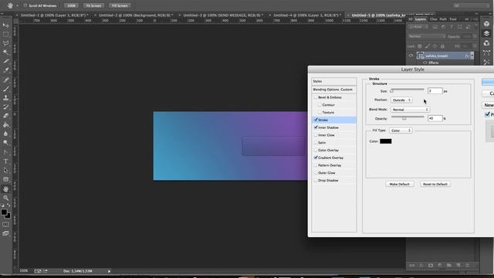
Task: Click the Fit Screen button
Action: pos(93,5)
